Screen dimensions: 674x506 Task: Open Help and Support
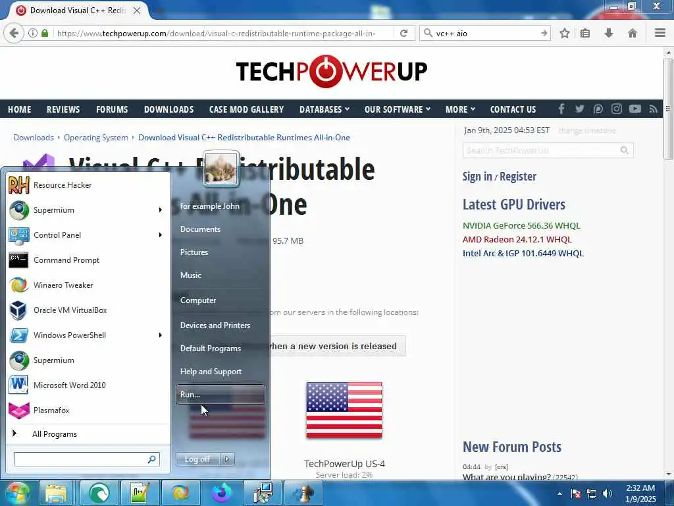pyautogui.click(x=220, y=372)
